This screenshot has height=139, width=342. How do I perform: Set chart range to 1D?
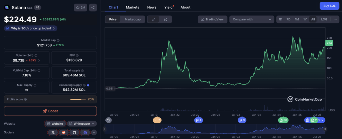281,19
